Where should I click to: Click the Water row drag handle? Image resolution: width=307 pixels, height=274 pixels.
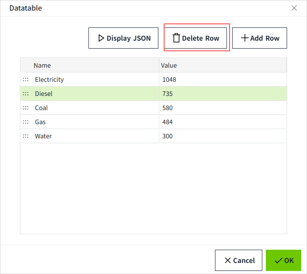pyautogui.click(x=26, y=136)
